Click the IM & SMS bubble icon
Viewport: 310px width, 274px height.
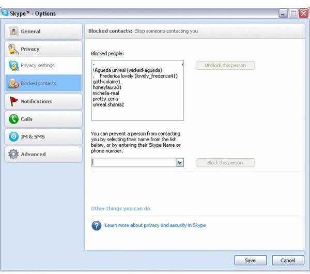[x=13, y=136]
